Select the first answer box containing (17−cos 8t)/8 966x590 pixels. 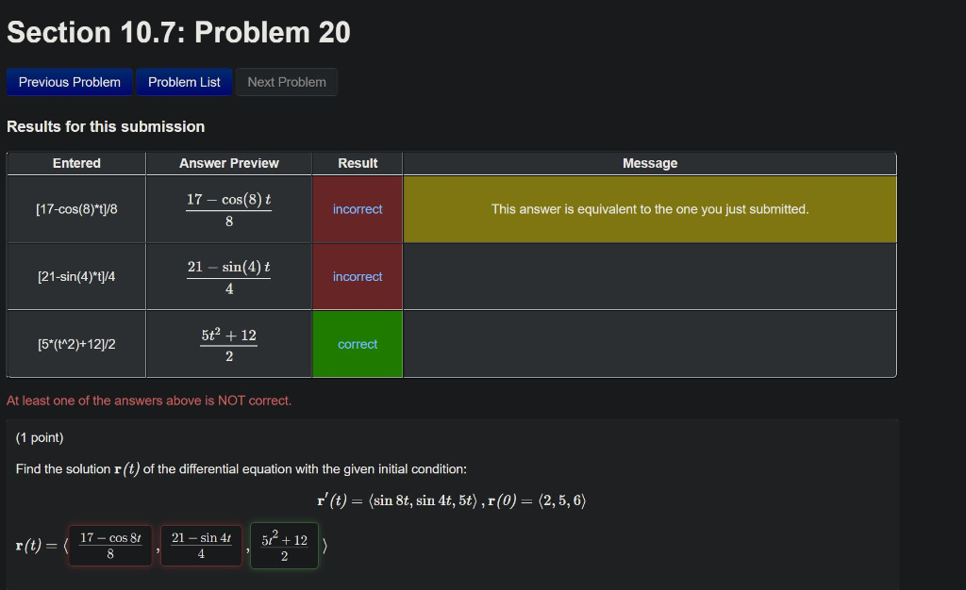coord(109,545)
